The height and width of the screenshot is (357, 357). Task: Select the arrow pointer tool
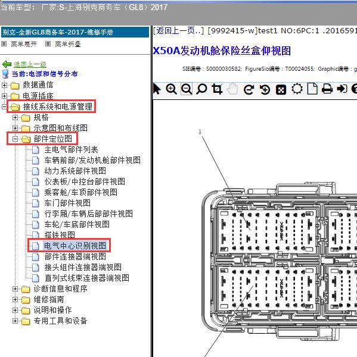(x=157, y=89)
